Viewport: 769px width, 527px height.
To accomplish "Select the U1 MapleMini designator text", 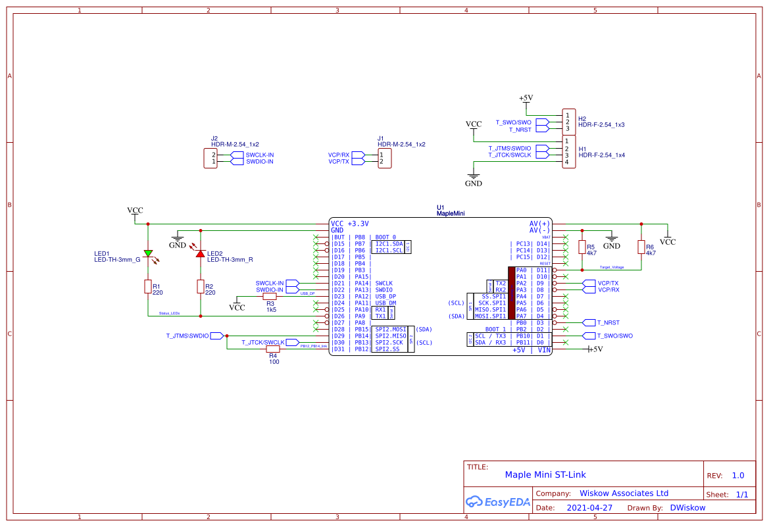I will pyautogui.click(x=440, y=207).
